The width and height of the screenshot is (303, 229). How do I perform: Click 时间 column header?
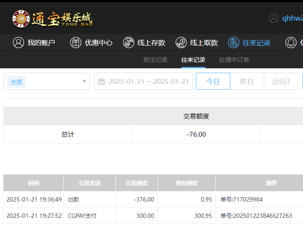[x=34, y=183]
